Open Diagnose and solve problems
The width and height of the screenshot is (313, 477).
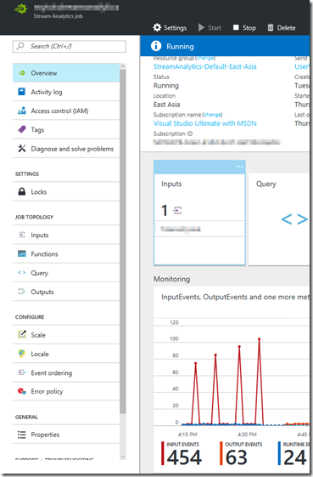(x=66, y=149)
